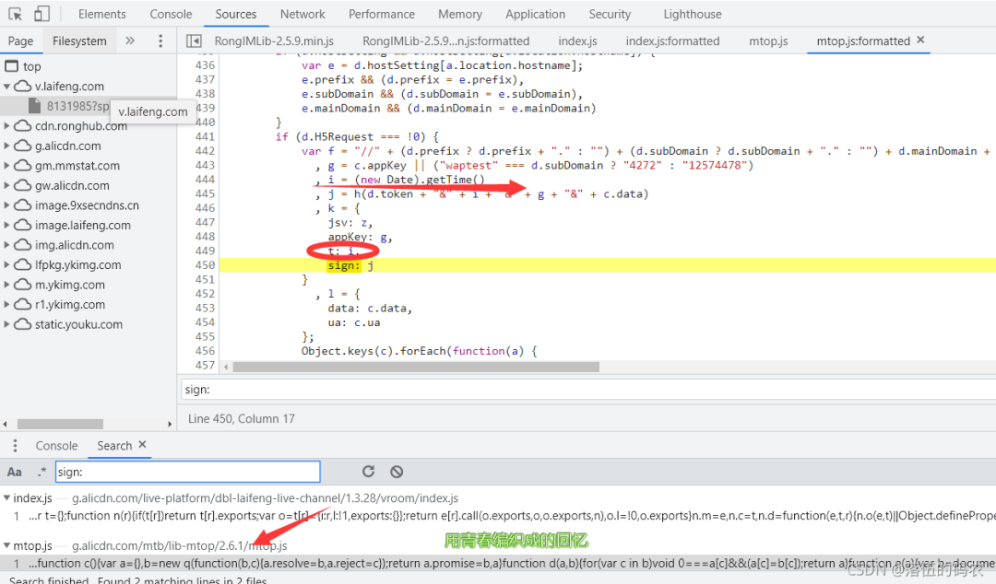Image resolution: width=996 pixels, height=584 pixels.
Task: Select the top frame in navigator
Action: (x=31, y=66)
